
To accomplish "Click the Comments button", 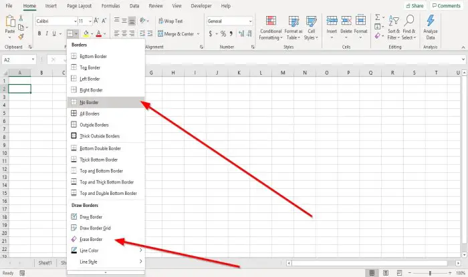I will pyautogui.click(x=447, y=5).
